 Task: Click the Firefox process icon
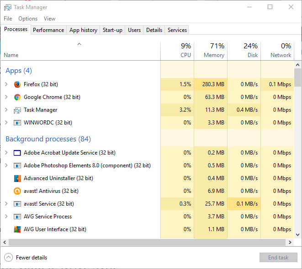click(17, 84)
